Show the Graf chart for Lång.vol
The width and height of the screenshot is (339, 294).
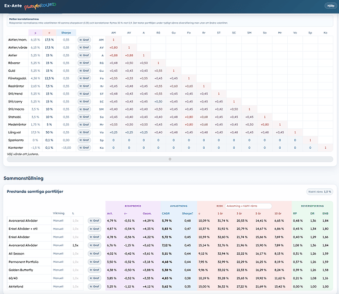84,132
